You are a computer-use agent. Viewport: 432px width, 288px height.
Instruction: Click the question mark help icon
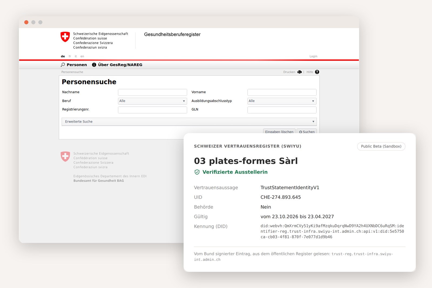[317, 72]
